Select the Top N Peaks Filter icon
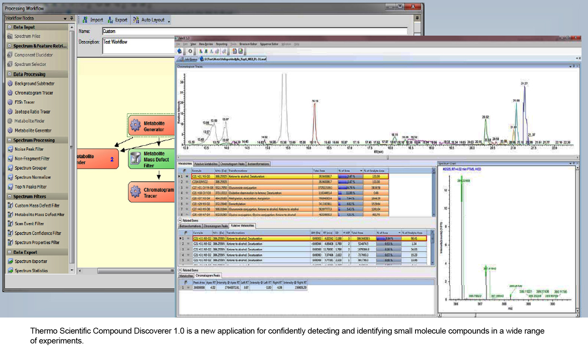Viewport: 588px width, 352px height. pyautogui.click(x=10, y=187)
